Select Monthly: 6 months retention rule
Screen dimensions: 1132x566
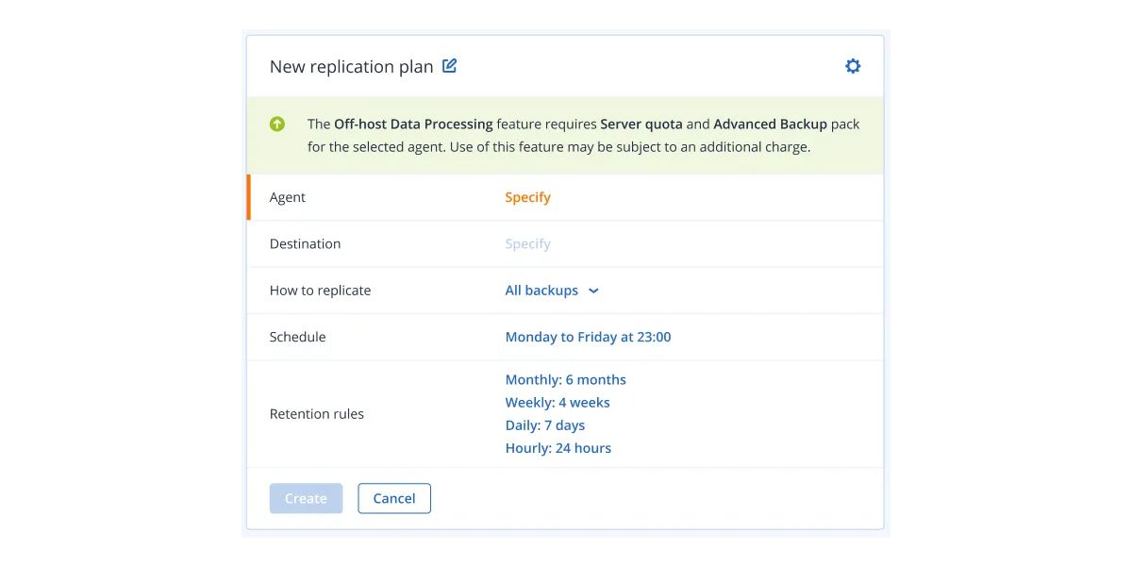565,379
